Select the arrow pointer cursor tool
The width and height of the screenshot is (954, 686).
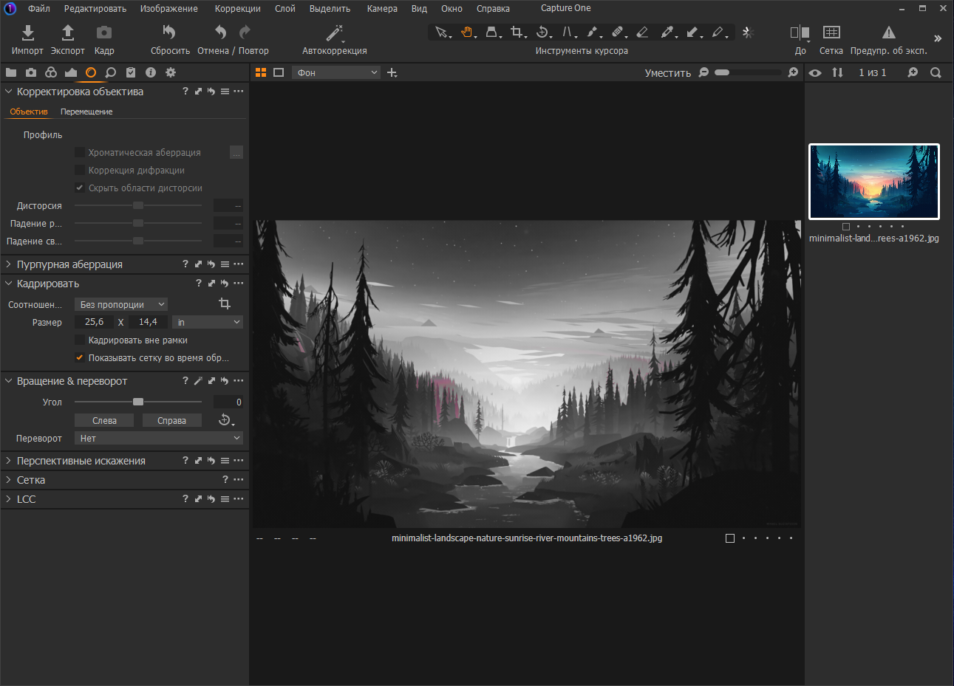(x=441, y=32)
